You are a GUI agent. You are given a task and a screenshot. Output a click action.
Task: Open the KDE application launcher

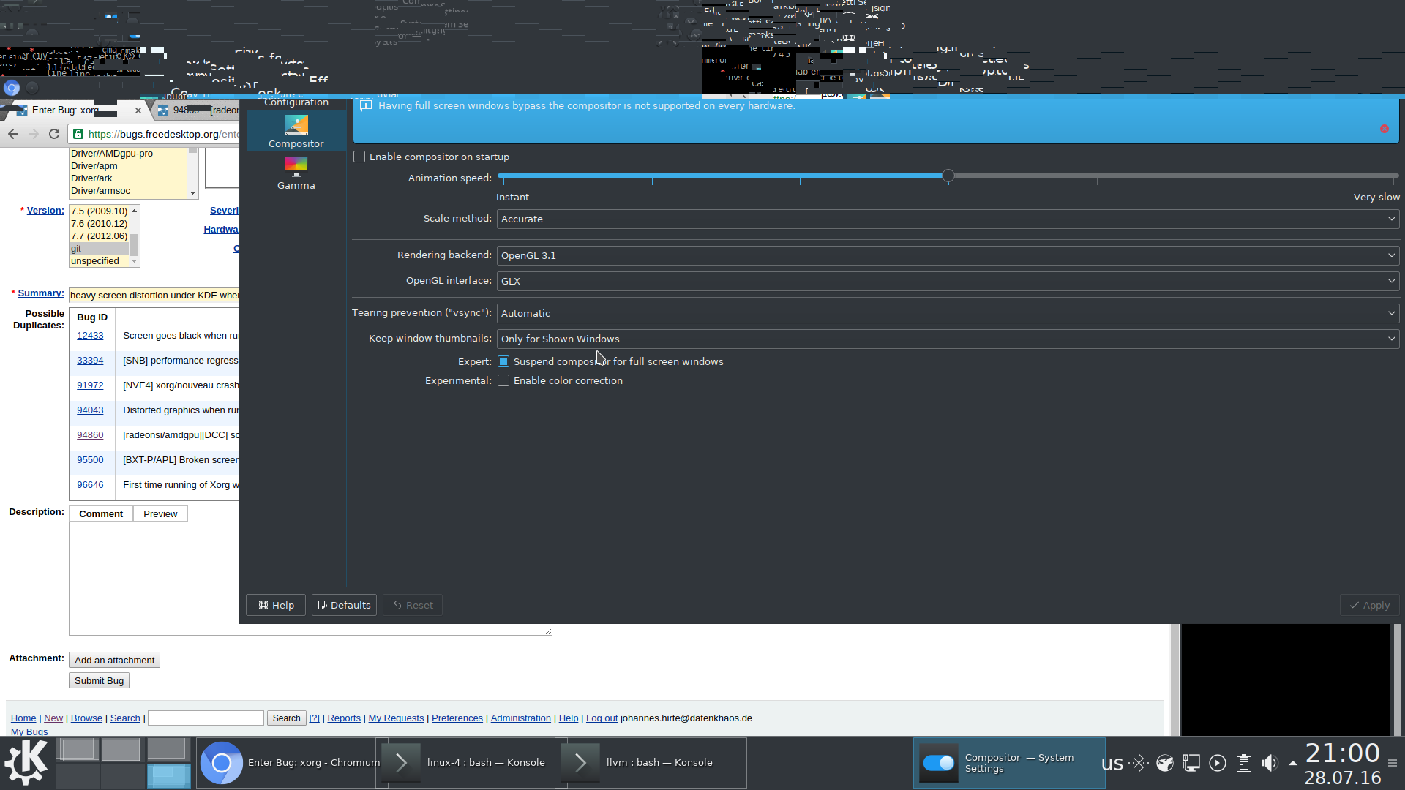pos(26,762)
